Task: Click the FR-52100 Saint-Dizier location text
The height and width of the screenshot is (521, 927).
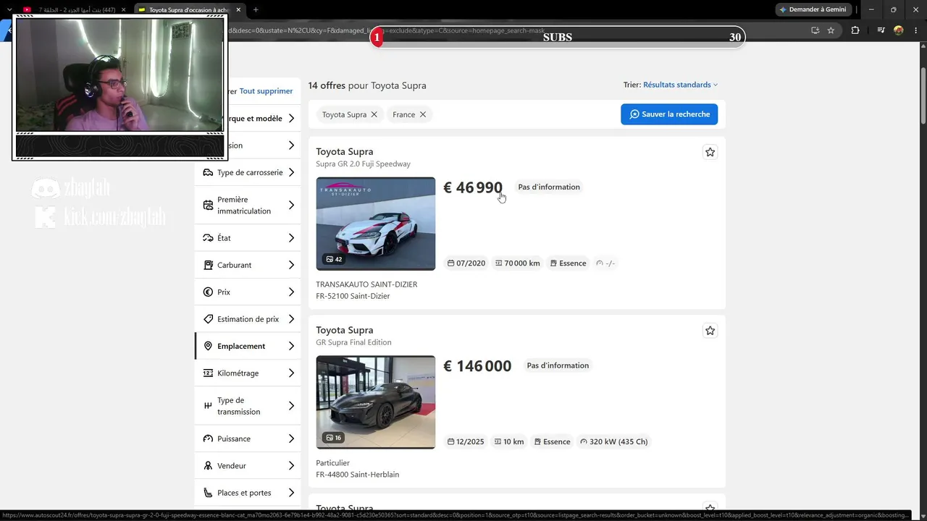Action: click(353, 296)
